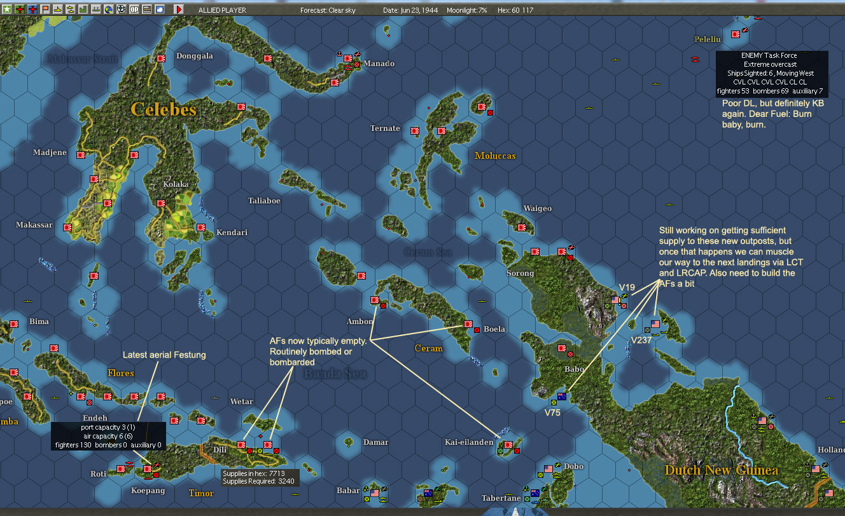Select the Japanese base flag near Peleliu
The width and height of the screenshot is (845, 516).
click(x=736, y=34)
